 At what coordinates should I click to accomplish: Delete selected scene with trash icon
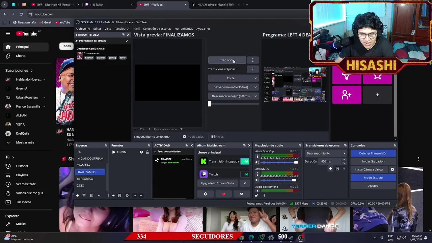click(84, 195)
